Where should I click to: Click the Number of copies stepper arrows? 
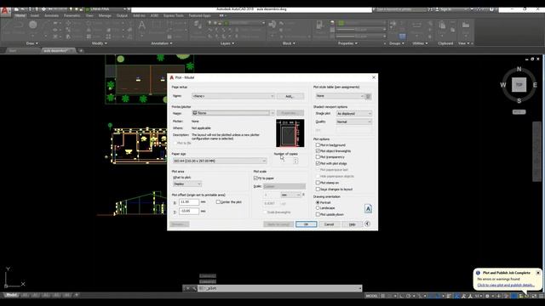click(295, 161)
